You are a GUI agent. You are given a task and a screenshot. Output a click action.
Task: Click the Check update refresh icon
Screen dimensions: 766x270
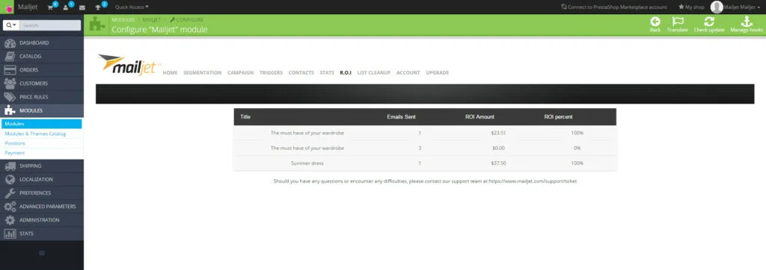click(709, 22)
